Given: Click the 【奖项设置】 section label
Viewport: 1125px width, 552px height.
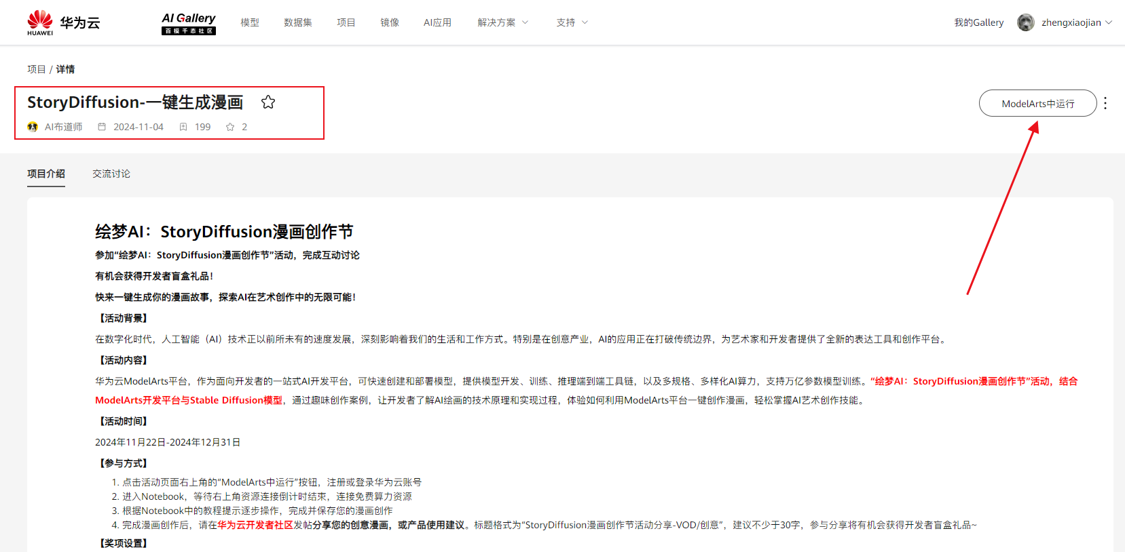Looking at the screenshot, I should [x=123, y=543].
